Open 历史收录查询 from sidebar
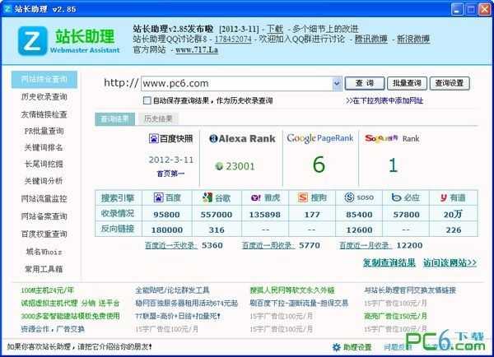The width and height of the screenshot is (494, 357). pyautogui.click(x=44, y=96)
